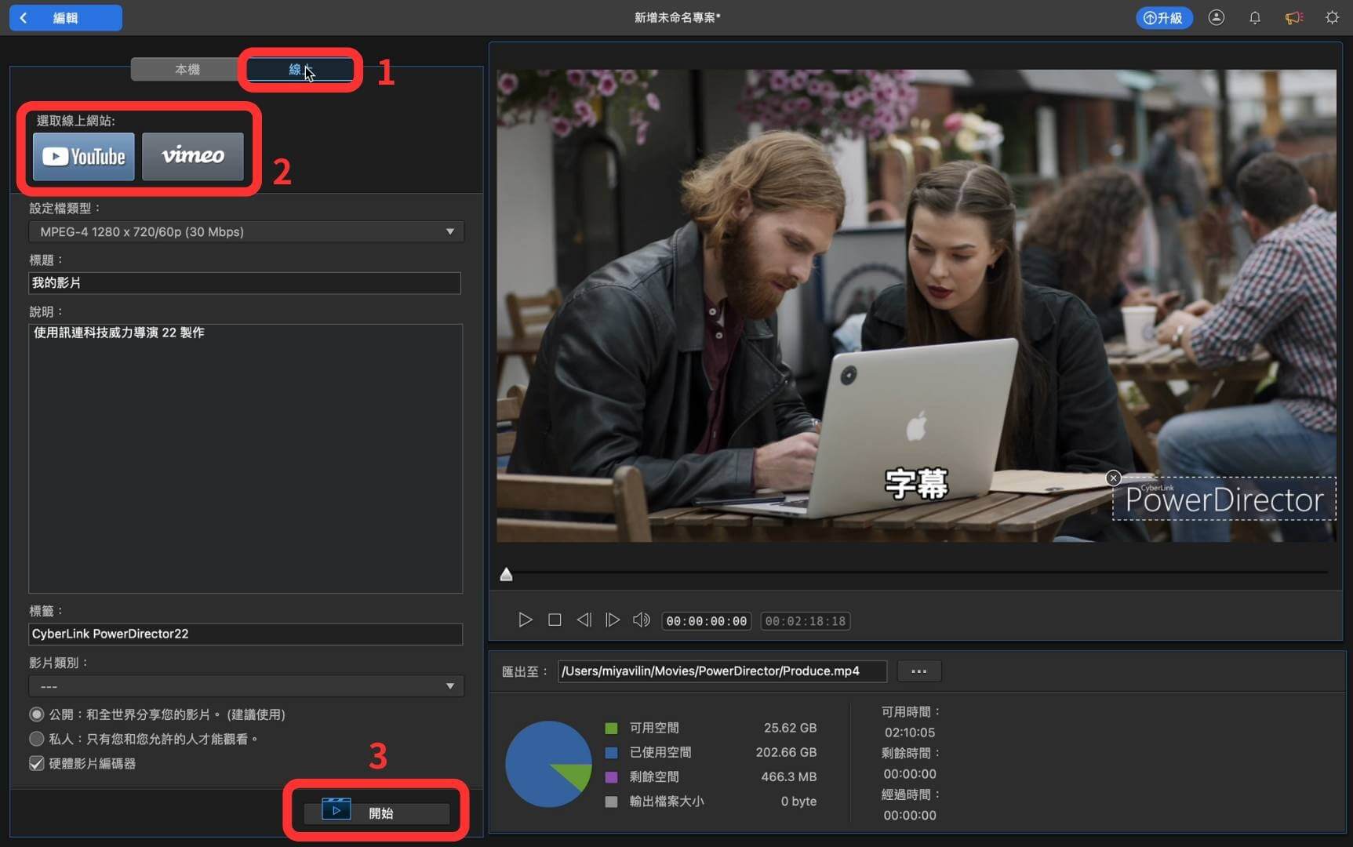Image resolution: width=1353 pixels, height=847 pixels.
Task: Click the 升級 upgrade button
Action: pyautogui.click(x=1163, y=17)
